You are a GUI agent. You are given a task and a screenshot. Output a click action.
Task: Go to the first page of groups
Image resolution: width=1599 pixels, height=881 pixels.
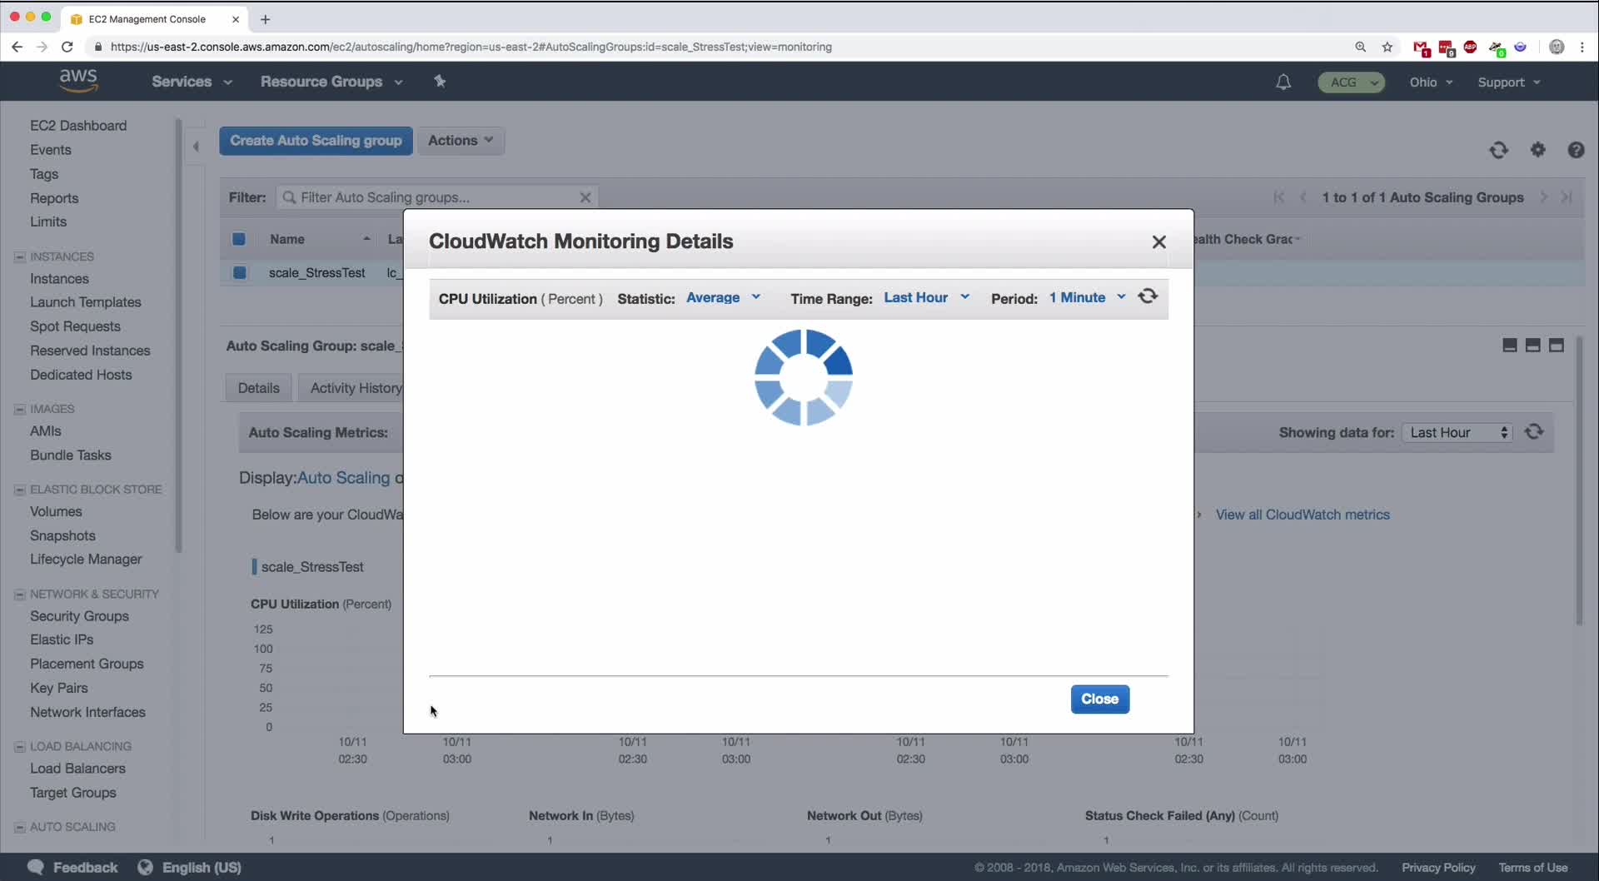pos(1278,197)
